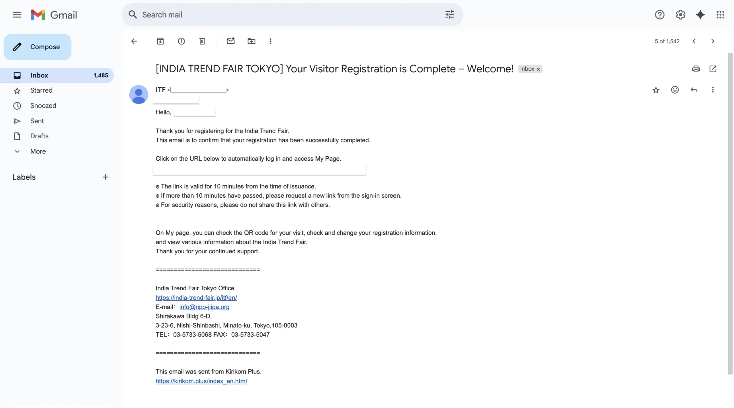Mark email as unread
Screen dimensions: 734x408
(231, 41)
